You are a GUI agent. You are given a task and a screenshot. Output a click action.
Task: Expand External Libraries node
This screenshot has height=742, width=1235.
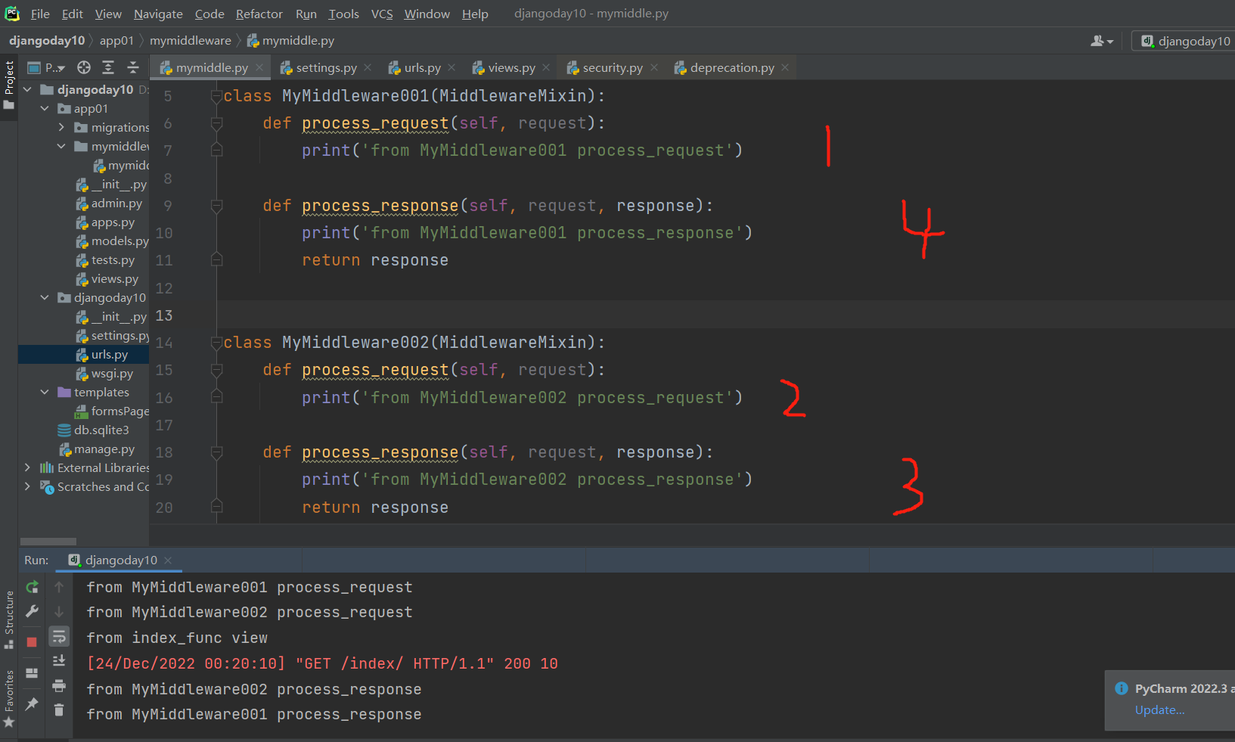(x=28, y=467)
